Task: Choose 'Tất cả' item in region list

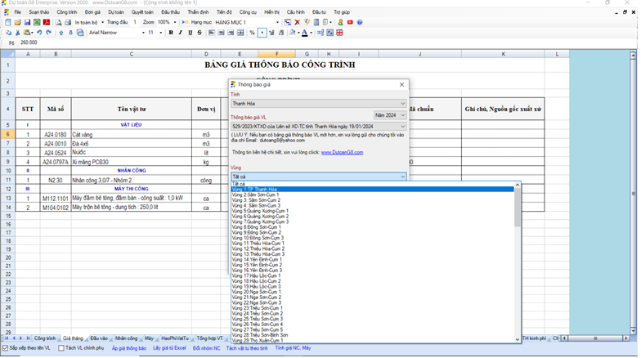Action: click(373, 185)
